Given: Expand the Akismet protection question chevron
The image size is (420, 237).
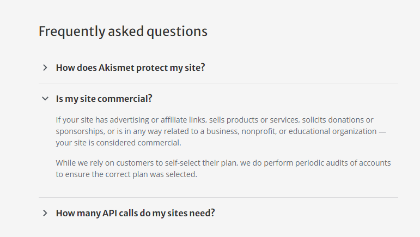Looking at the screenshot, I should (45, 68).
